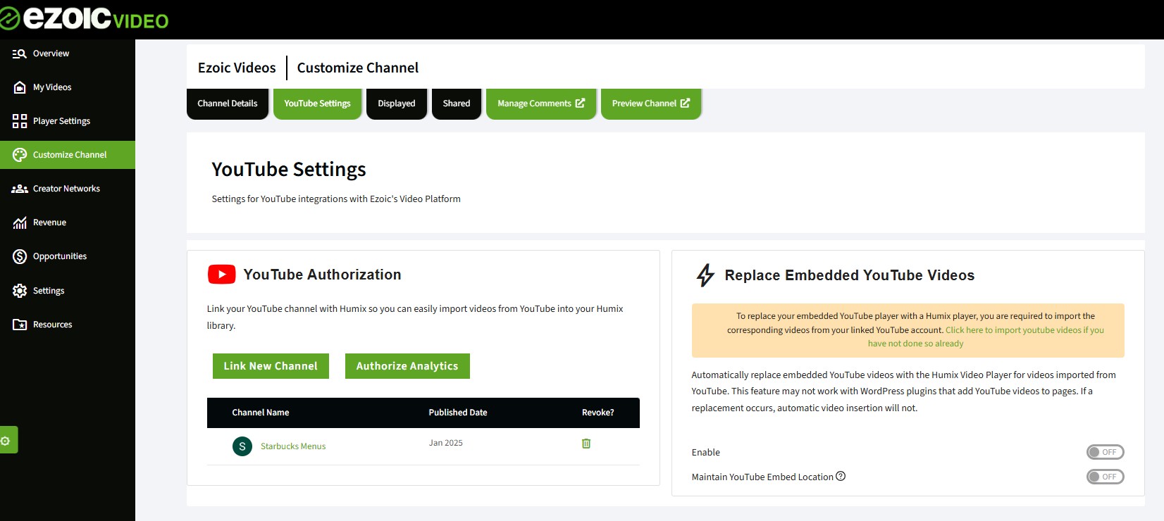The width and height of the screenshot is (1164, 521).
Task: Click help icon beside Maintain YouTube Embed Location
Action: coord(841,477)
